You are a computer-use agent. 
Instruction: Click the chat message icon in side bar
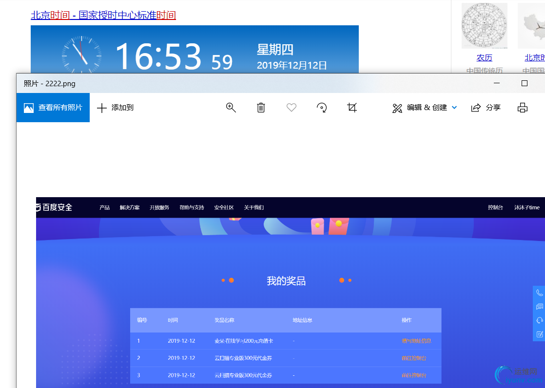pyautogui.click(x=540, y=306)
